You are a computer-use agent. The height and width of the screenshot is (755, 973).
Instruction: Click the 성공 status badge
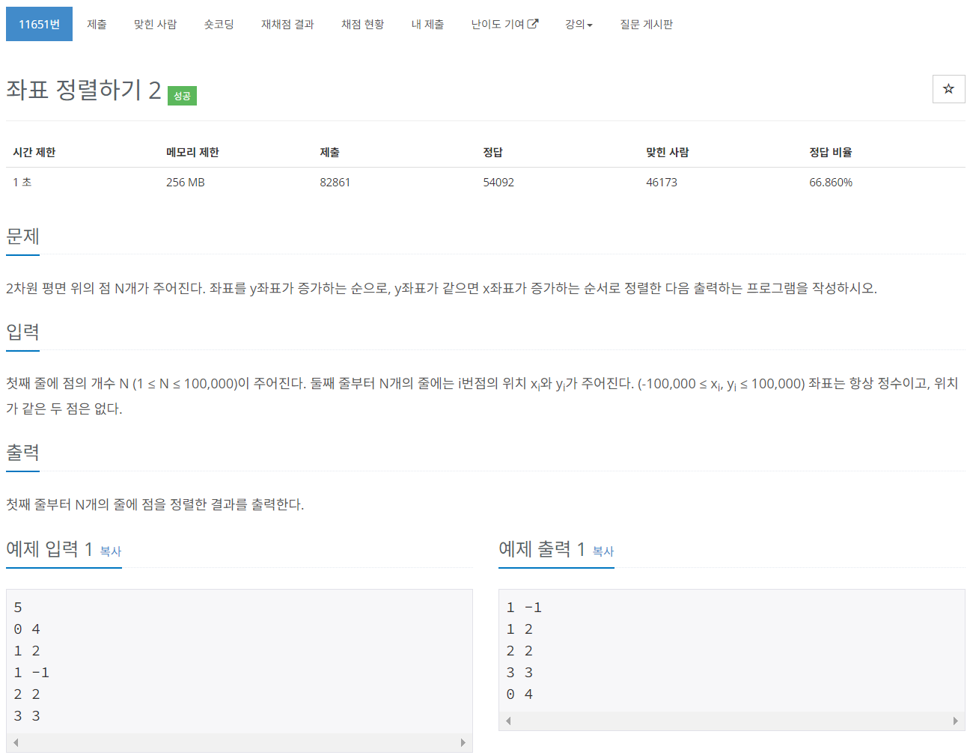click(x=182, y=96)
